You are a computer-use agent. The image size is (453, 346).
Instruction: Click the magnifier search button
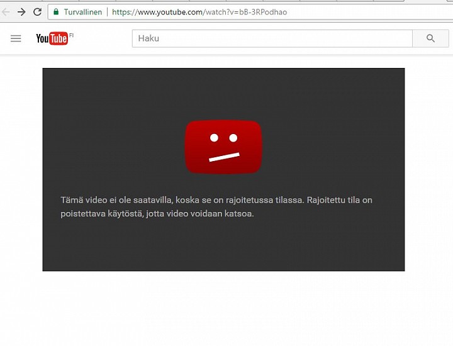tap(430, 38)
